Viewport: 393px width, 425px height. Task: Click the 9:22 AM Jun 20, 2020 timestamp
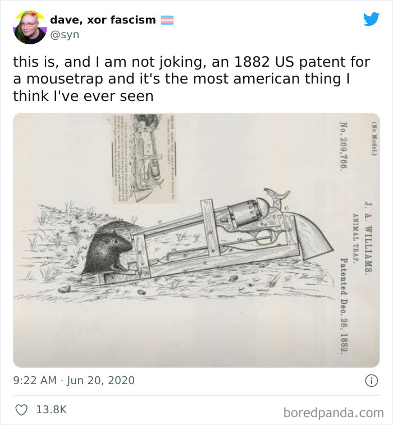74,380
